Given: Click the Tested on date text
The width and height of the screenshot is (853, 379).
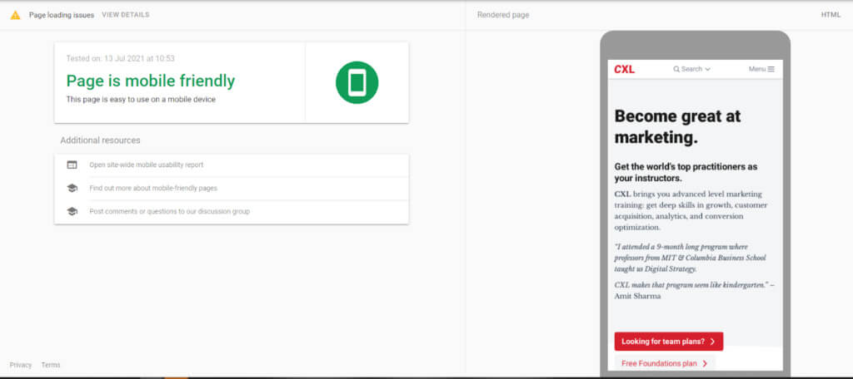Looking at the screenshot, I should click(120, 59).
